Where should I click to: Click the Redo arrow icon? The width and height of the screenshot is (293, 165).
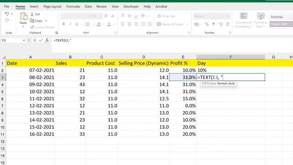point(7,20)
